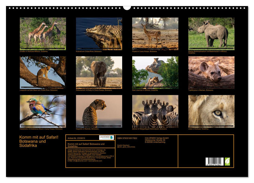Open the two lionesses photo thumbnail

tap(155, 73)
